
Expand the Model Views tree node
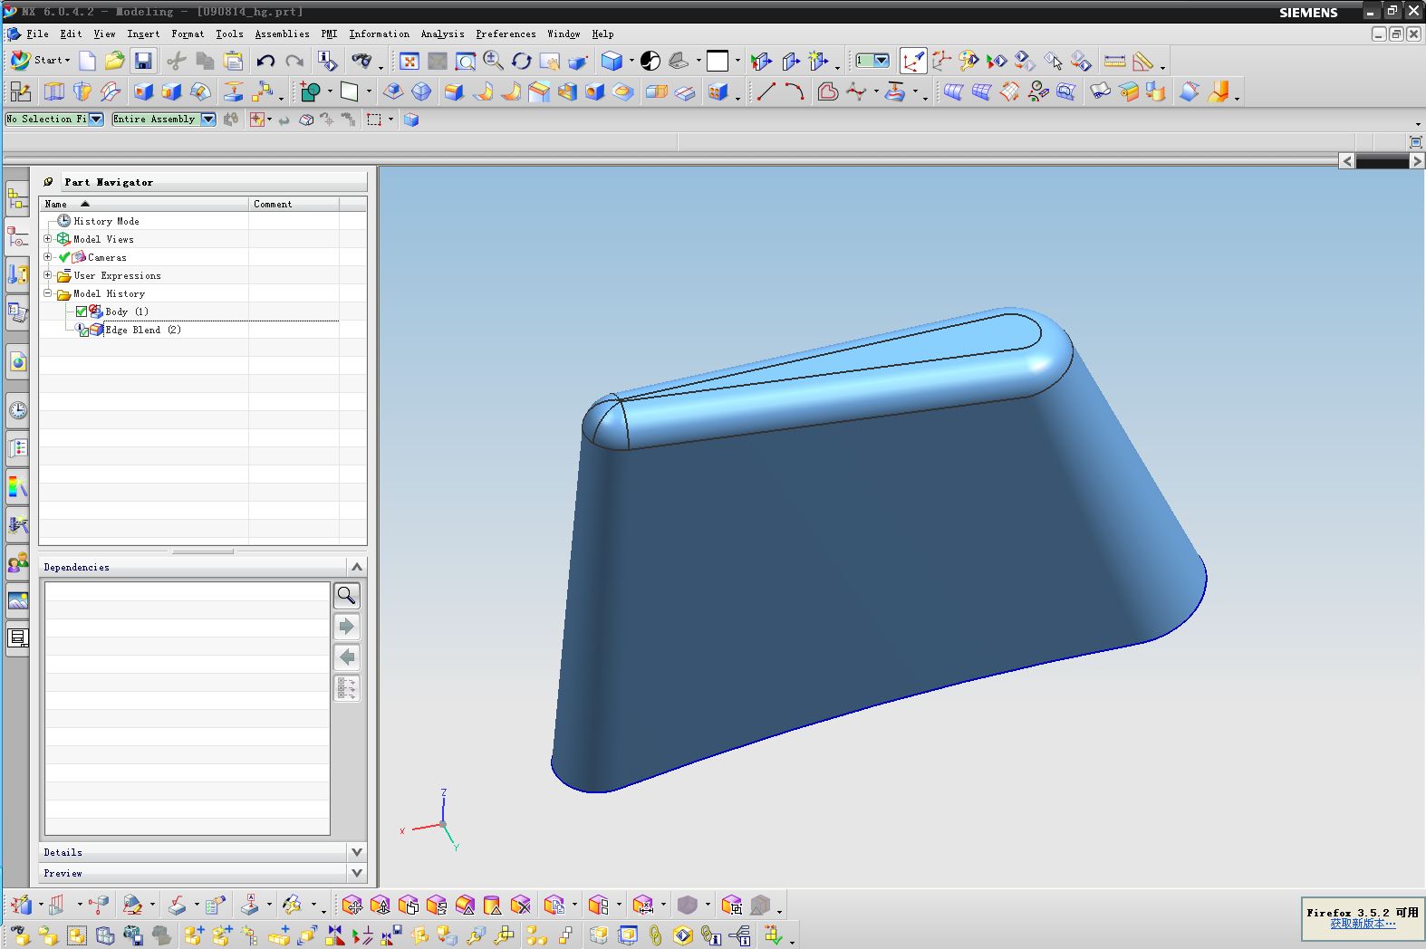click(x=48, y=239)
